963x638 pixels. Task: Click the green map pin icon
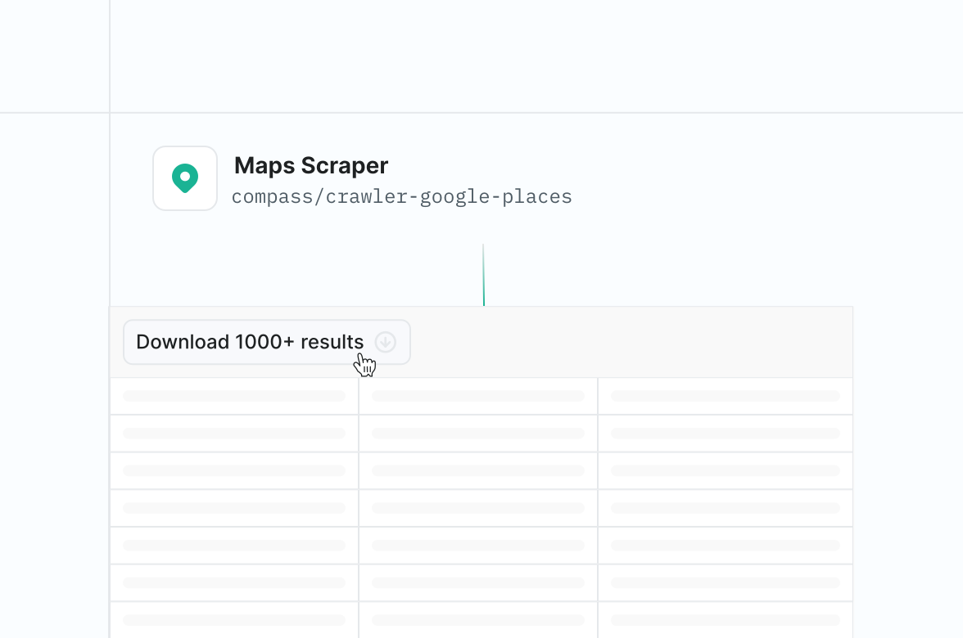coord(185,178)
